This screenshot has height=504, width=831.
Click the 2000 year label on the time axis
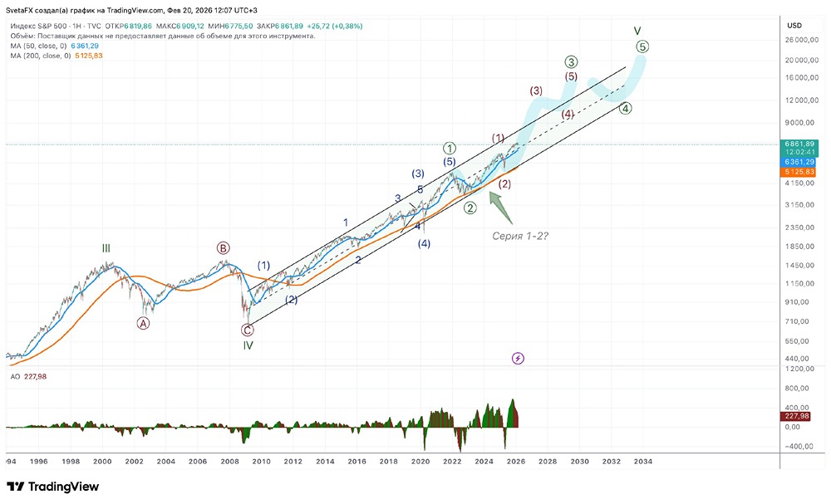click(102, 461)
